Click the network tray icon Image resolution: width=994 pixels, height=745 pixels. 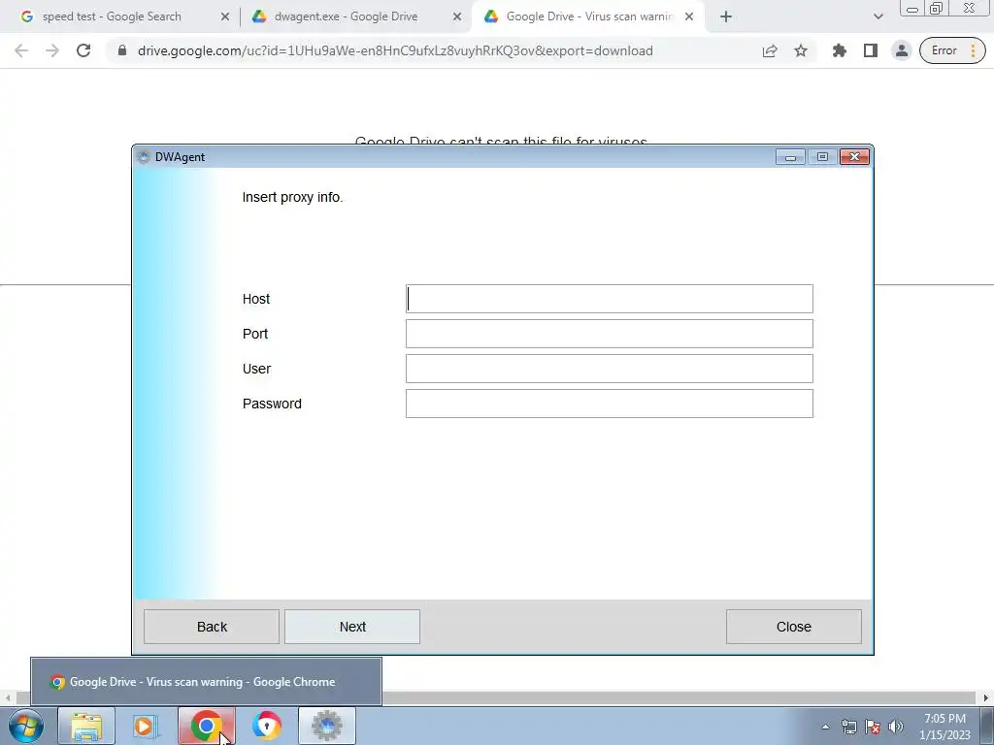pos(848,727)
